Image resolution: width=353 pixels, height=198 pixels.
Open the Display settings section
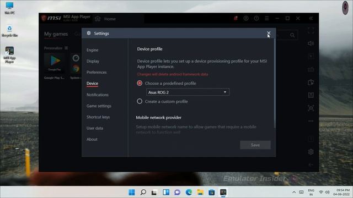tap(93, 61)
